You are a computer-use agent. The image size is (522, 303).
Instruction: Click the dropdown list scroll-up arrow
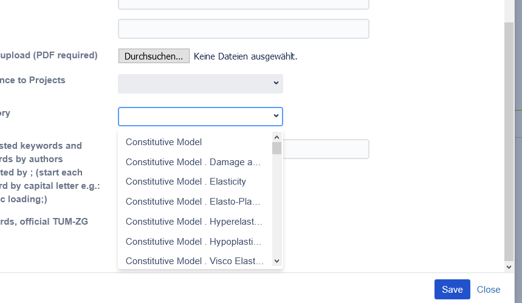pos(276,137)
